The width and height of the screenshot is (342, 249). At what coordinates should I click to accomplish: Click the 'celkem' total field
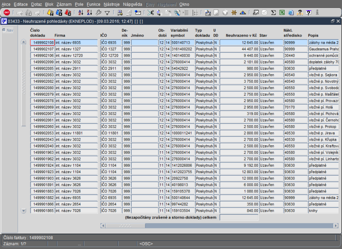[239, 217]
